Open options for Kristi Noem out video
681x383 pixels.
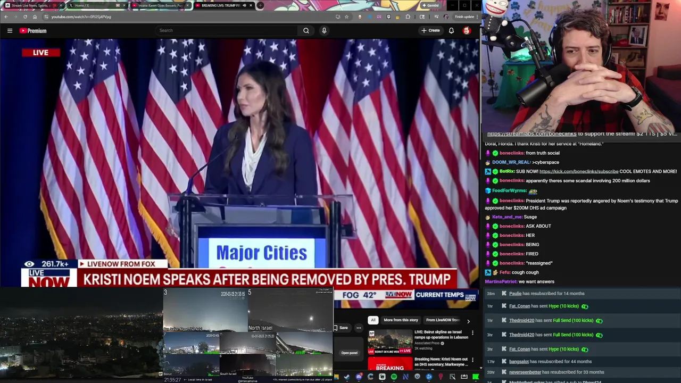click(472, 360)
